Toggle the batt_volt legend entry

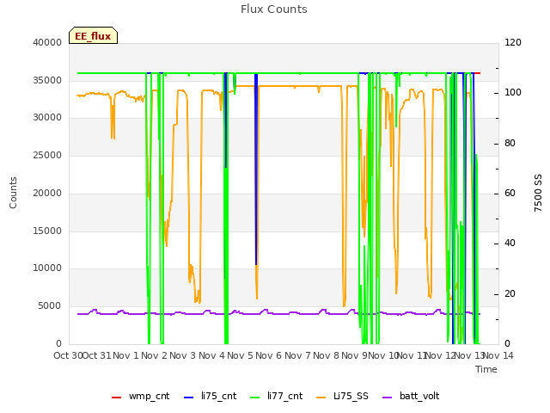411,396
